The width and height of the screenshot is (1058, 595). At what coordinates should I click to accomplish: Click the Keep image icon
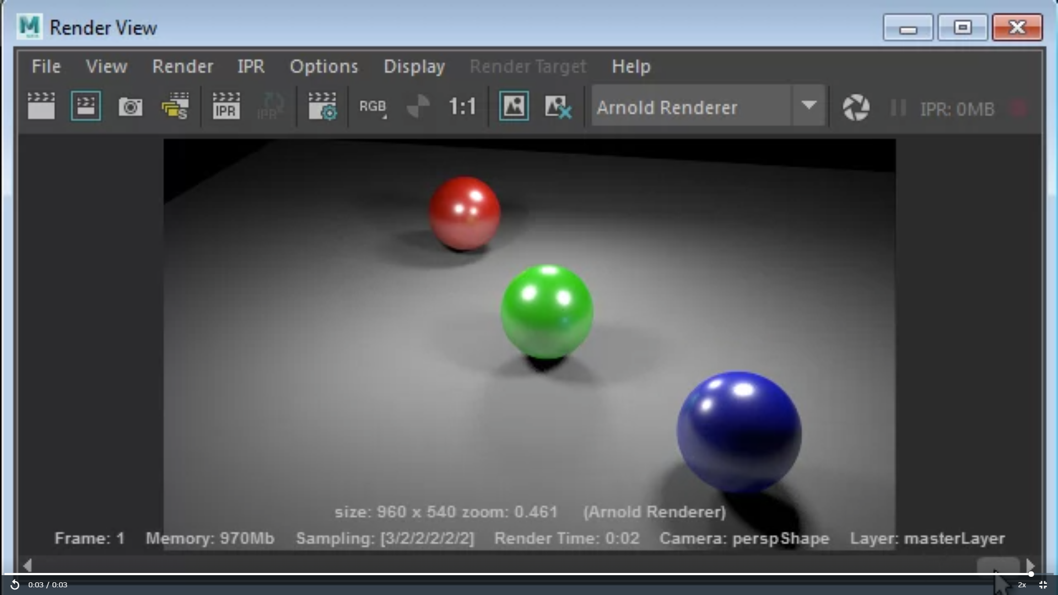(x=514, y=106)
